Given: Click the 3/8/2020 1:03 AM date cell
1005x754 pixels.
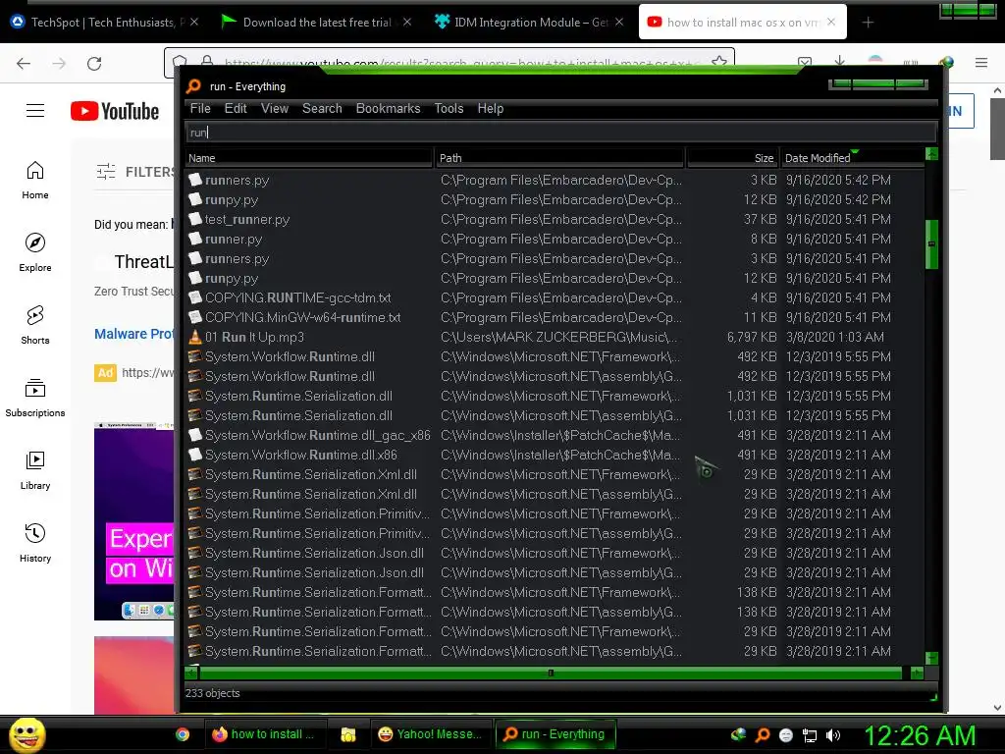Looking at the screenshot, I should click(834, 338).
